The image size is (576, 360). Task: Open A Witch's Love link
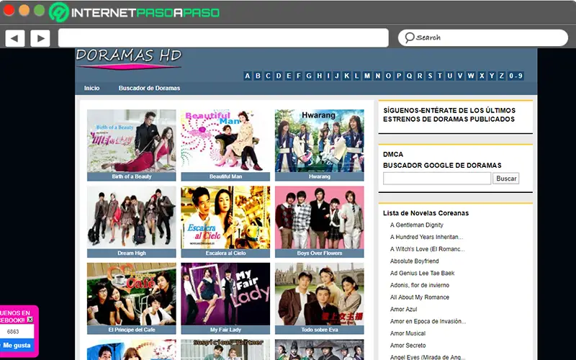pyautogui.click(x=427, y=249)
